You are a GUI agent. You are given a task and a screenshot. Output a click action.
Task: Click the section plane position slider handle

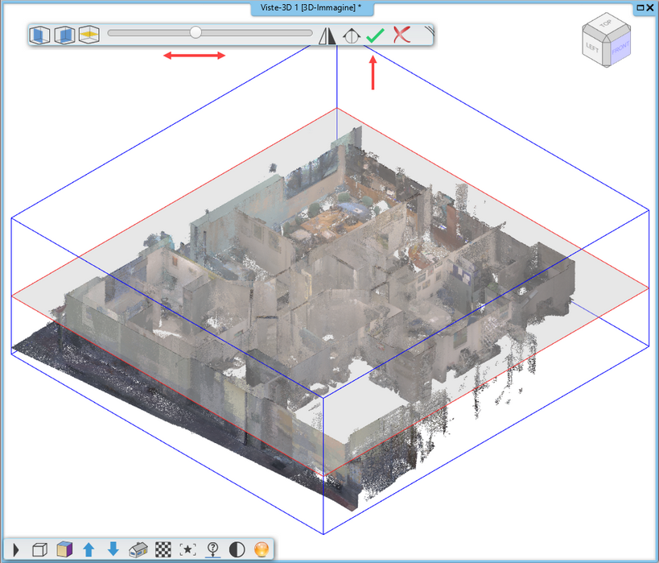(196, 32)
